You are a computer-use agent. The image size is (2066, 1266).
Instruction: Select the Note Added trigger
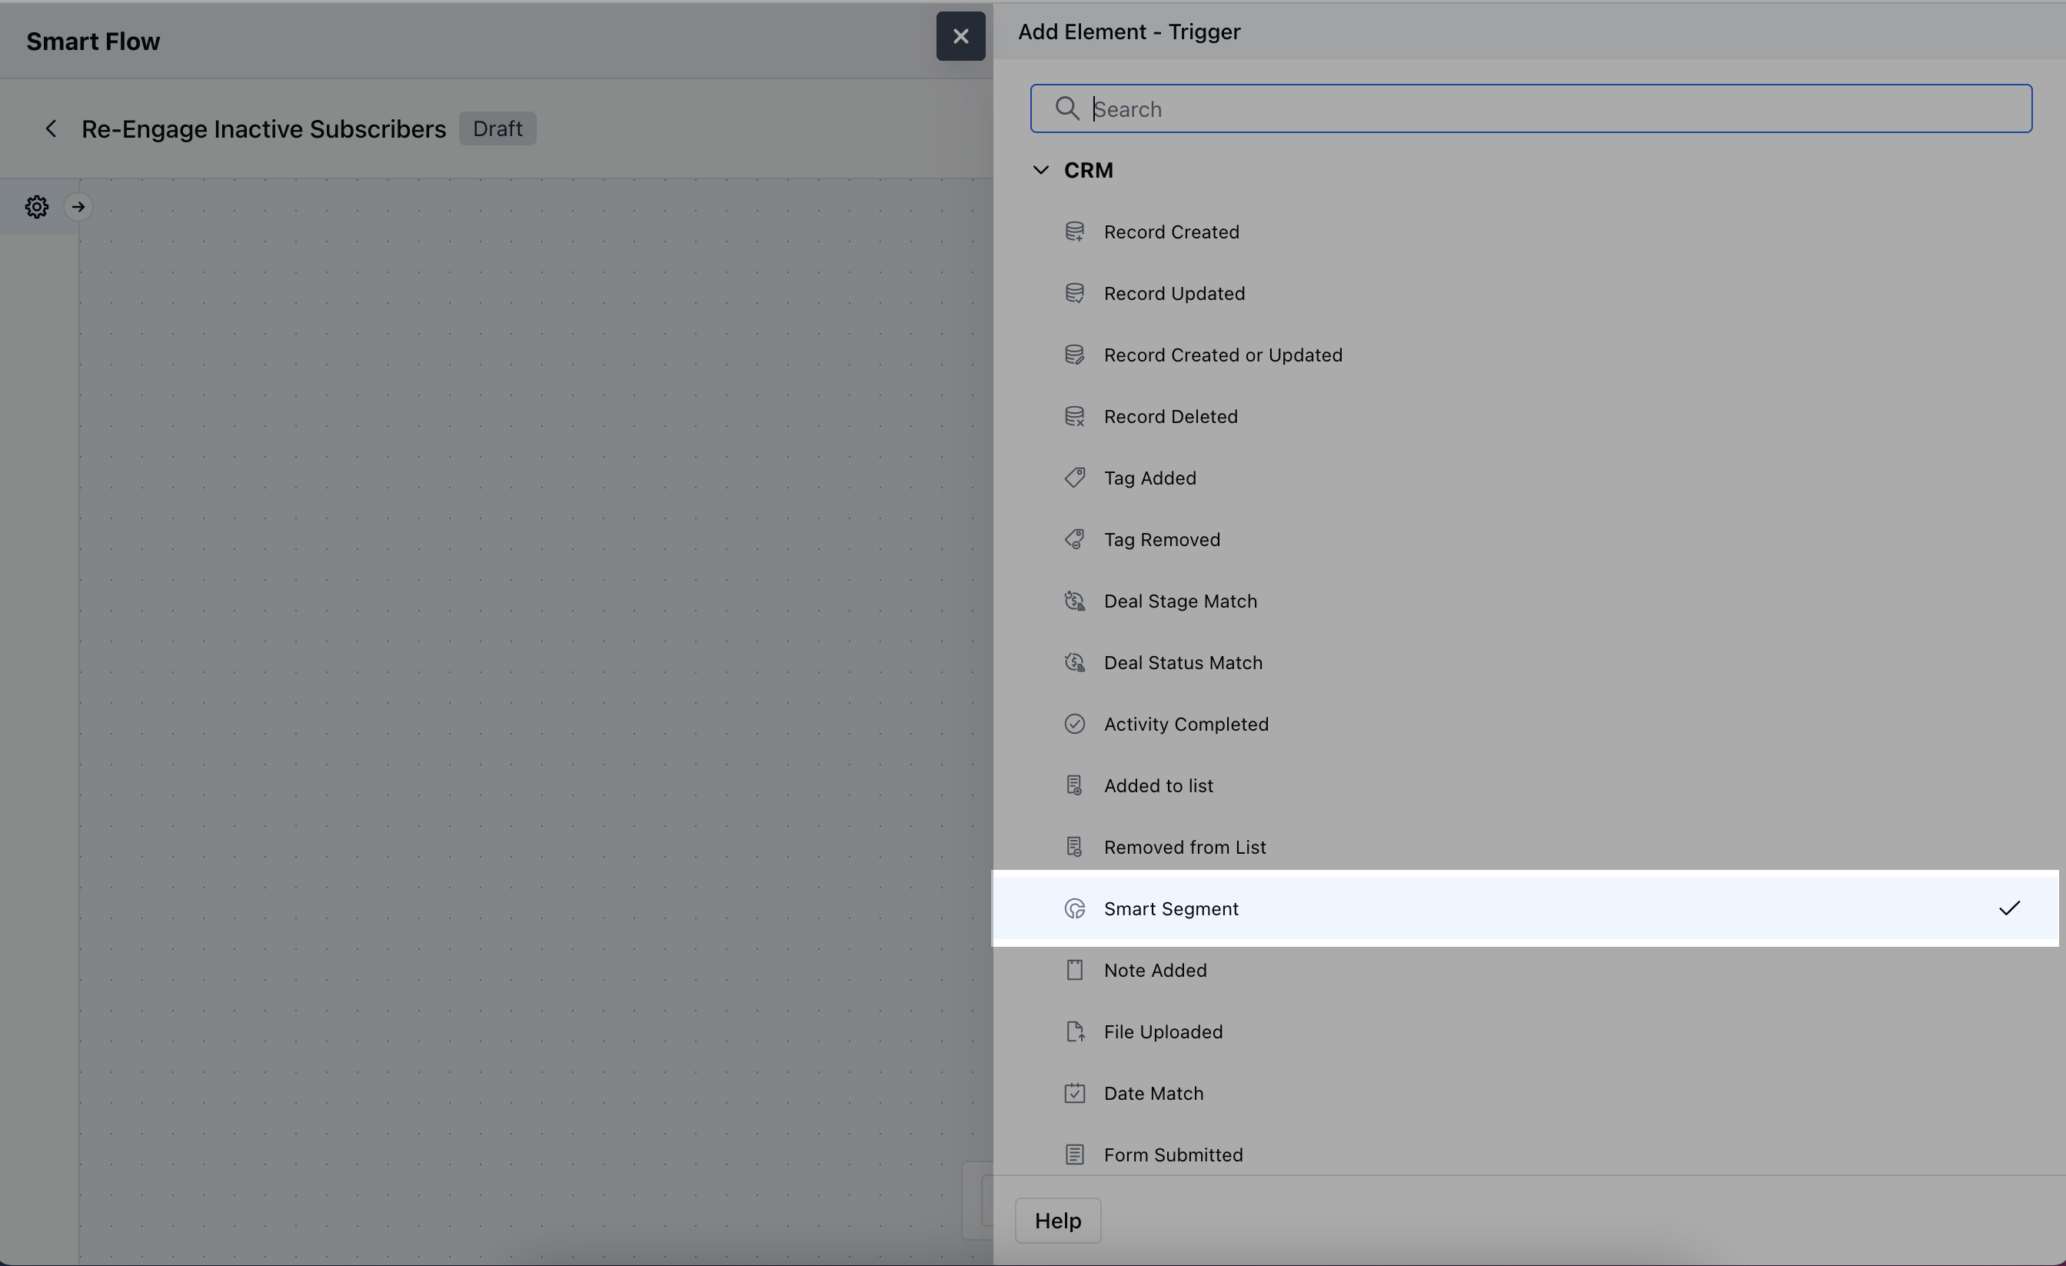tap(1155, 970)
